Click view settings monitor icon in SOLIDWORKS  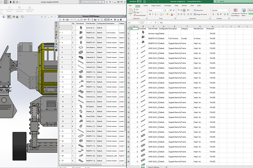(x=22, y=17)
